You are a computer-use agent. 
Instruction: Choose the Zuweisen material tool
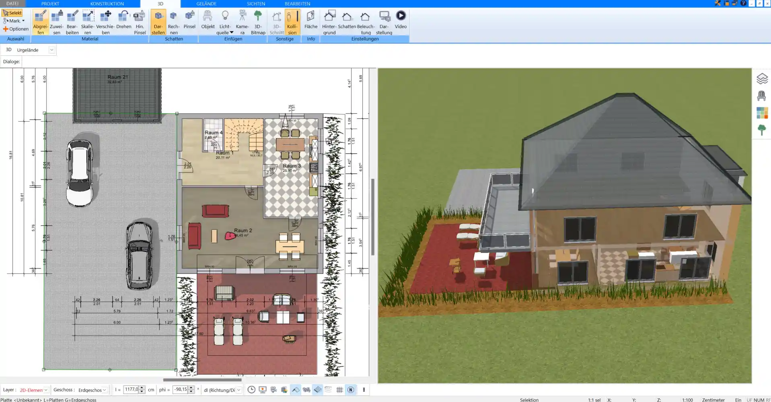pos(56,22)
